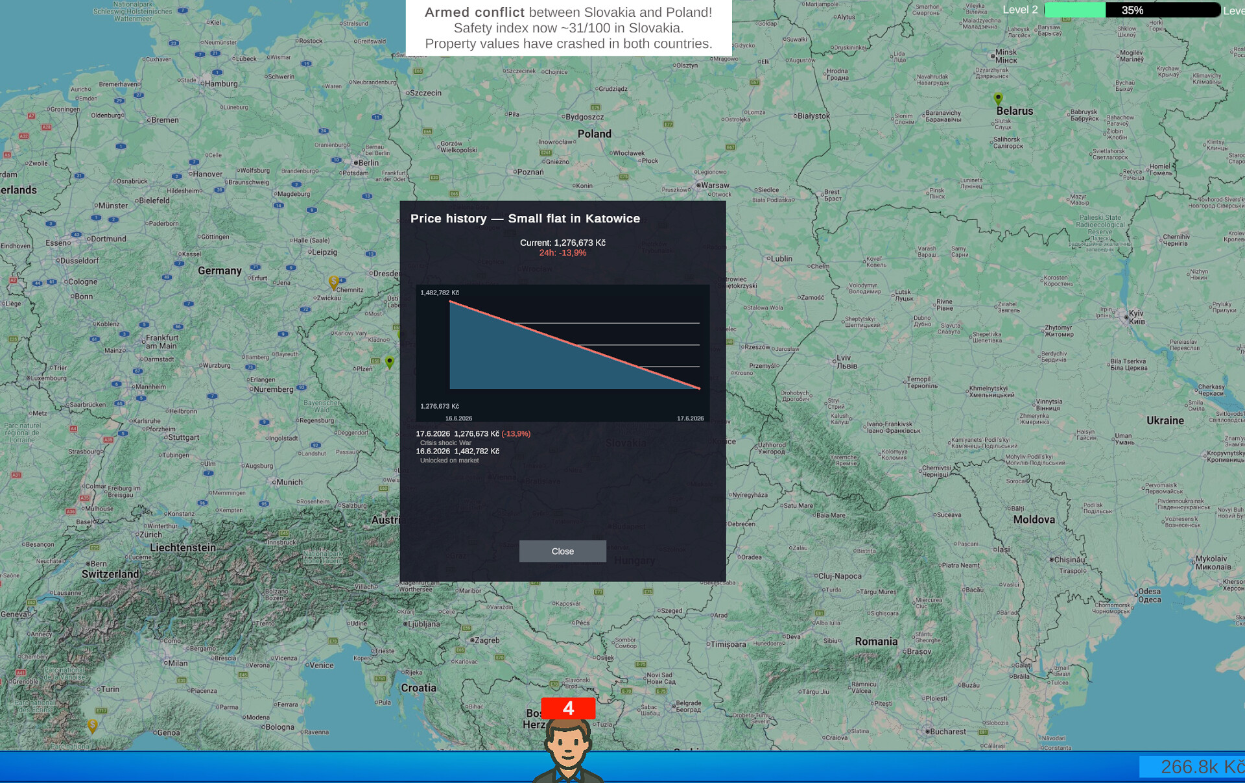
Task: Click the armed conflict news banner
Action: (569, 28)
